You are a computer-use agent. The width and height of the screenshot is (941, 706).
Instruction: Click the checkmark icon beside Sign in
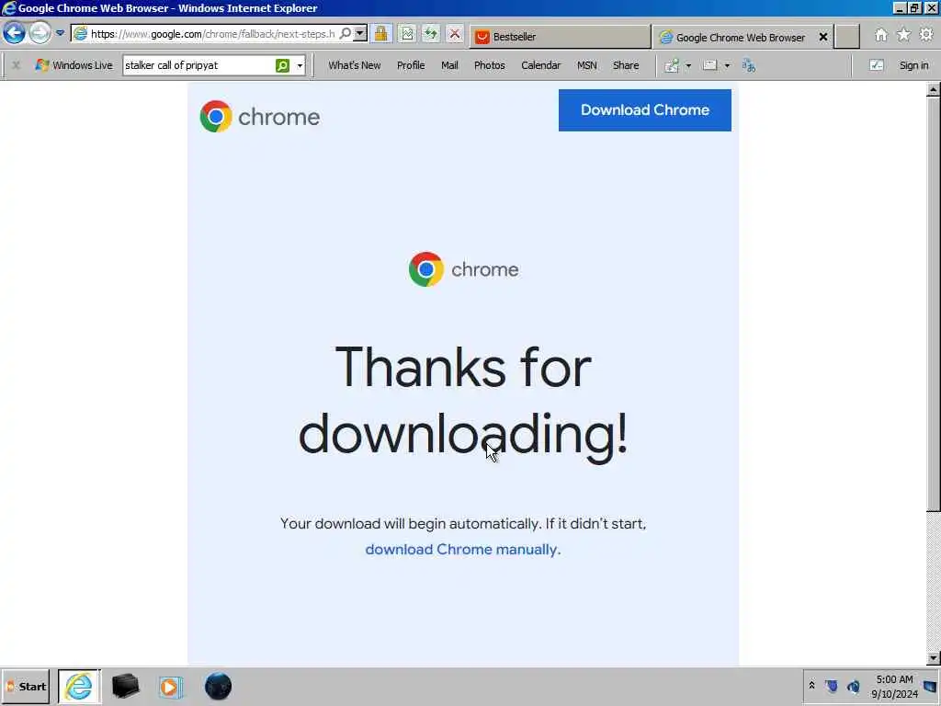pyautogui.click(x=876, y=65)
